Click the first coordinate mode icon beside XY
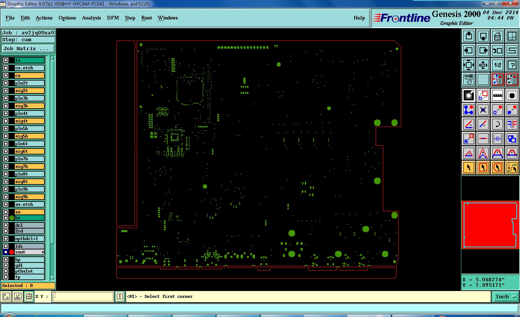The width and height of the screenshot is (520, 317). tap(6, 296)
